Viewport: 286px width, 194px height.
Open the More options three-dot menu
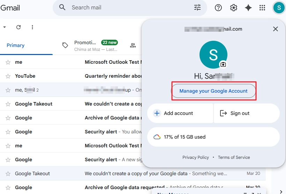click(x=32, y=27)
